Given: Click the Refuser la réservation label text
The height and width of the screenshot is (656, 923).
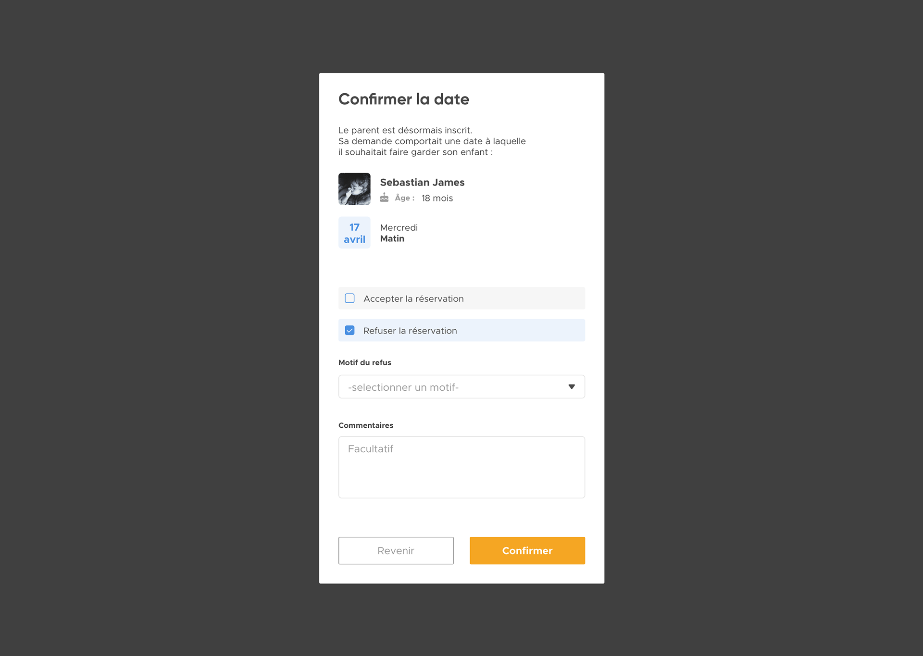Looking at the screenshot, I should (x=410, y=331).
